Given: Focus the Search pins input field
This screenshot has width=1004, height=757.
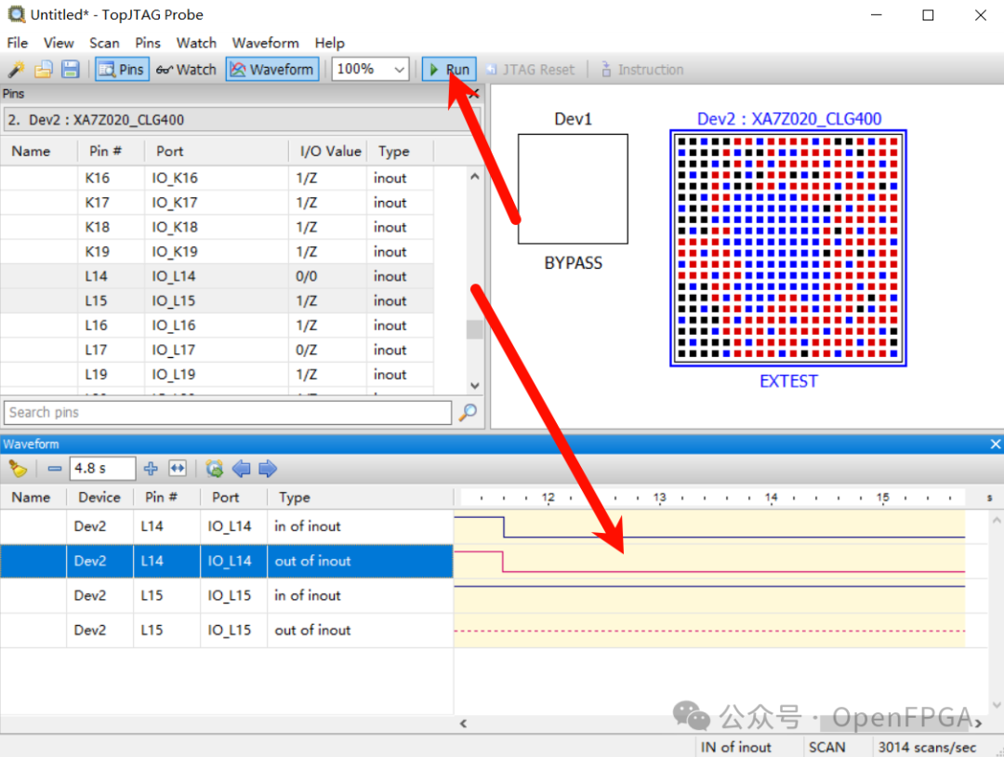Looking at the screenshot, I should pyautogui.click(x=228, y=412).
